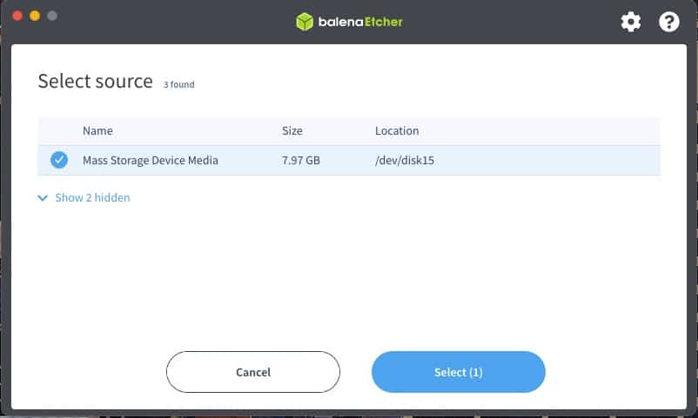Expand the Show 2 hidden chevron
This screenshot has height=418, width=698.
[43, 198]
